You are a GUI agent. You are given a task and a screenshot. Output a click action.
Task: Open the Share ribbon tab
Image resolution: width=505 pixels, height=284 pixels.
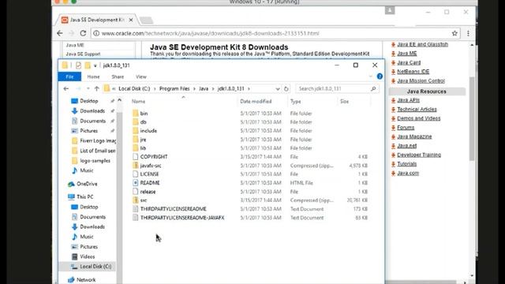118,77
